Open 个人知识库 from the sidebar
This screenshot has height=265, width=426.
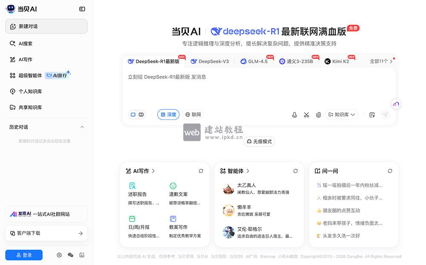[27, 91]
